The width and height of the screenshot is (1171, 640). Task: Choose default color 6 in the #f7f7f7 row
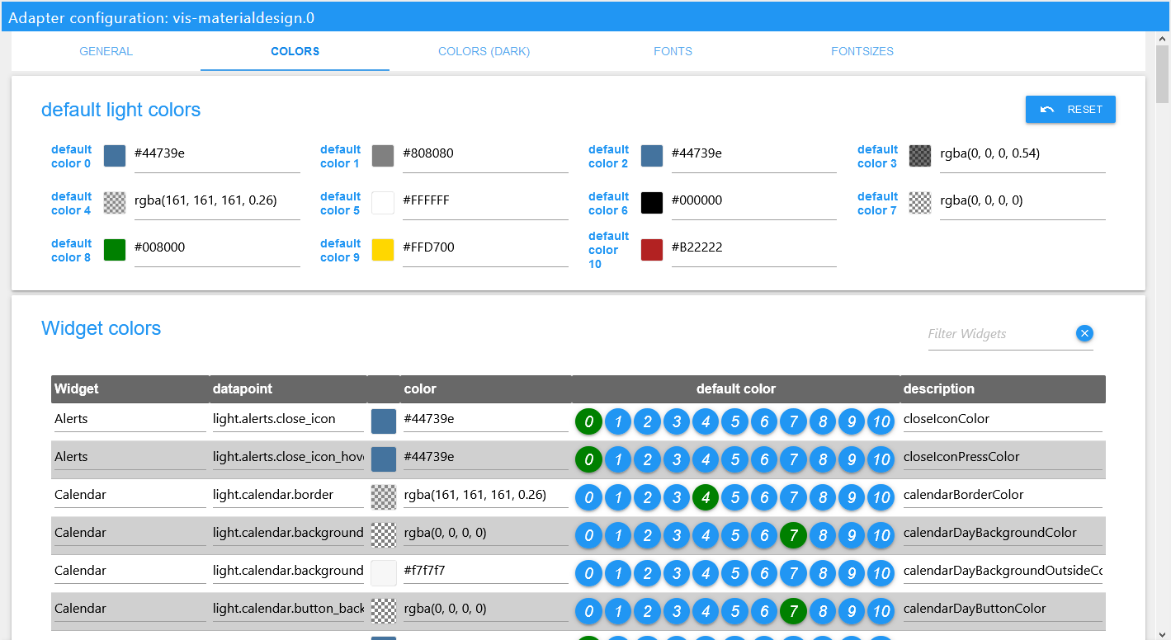click(764, 573)
